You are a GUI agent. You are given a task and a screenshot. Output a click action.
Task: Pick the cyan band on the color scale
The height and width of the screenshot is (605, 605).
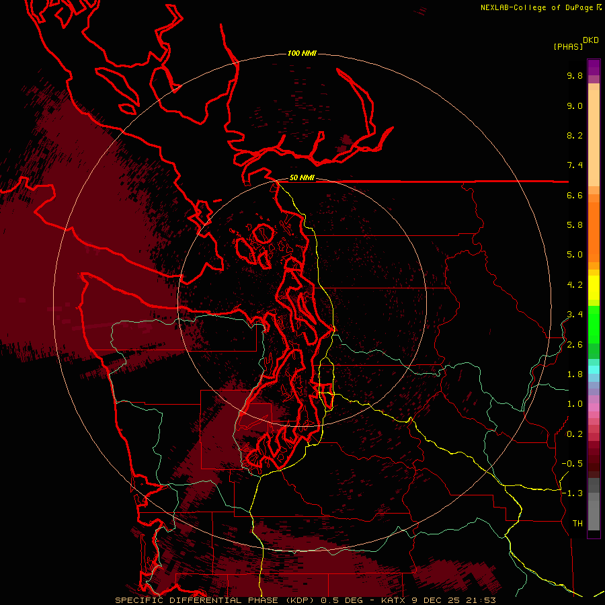click(x=594, y=370)
